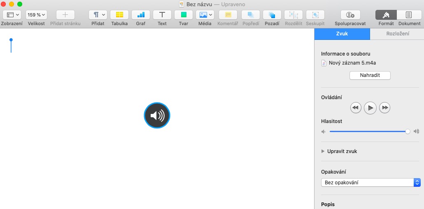
Task: Open the 159 % zoom dropdown
Action: [x=36, y=15]
